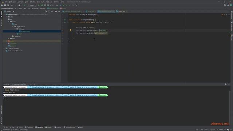Collapse the AllometryJava11 project root

pos(4,15)
